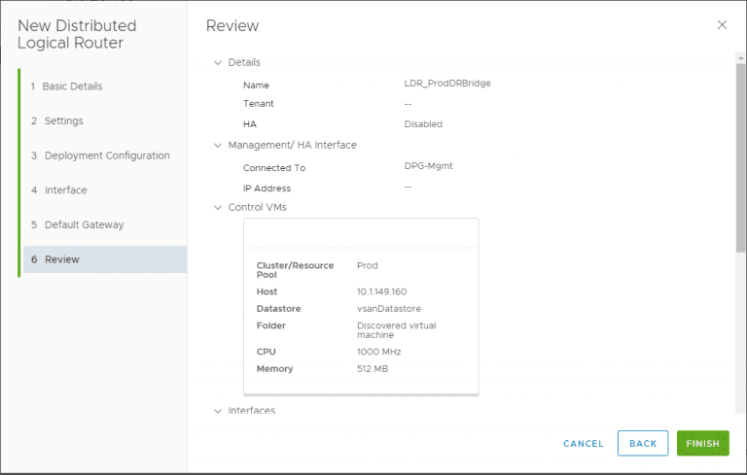Screen dimensions: 747x475
Task: Close the wizard with the X icon
Action: click(722, 25)
